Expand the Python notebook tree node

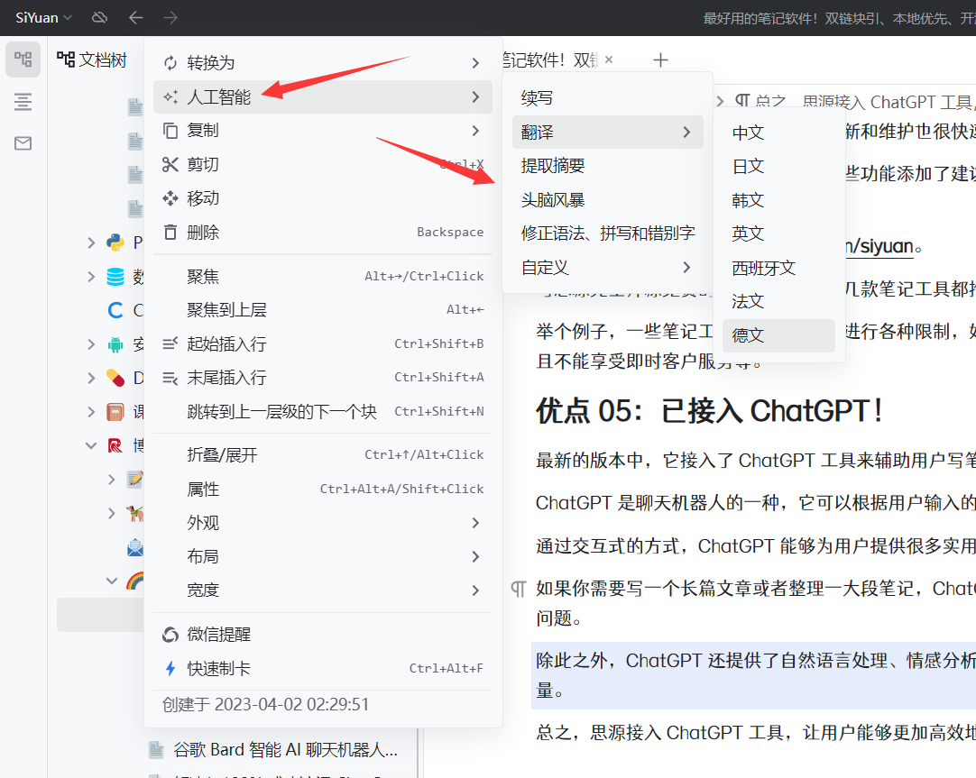click(91, 243)
